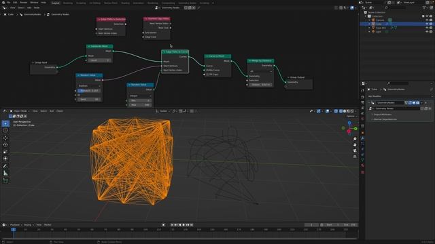
Task: Toggle Cube visibility eye in outliner
Action: pyautogui.click(x=427, y=24)
